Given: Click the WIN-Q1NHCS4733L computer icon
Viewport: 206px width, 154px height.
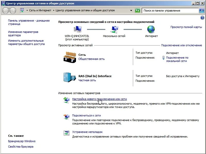Looking at the screenshot, I should (x=78, y=29).
